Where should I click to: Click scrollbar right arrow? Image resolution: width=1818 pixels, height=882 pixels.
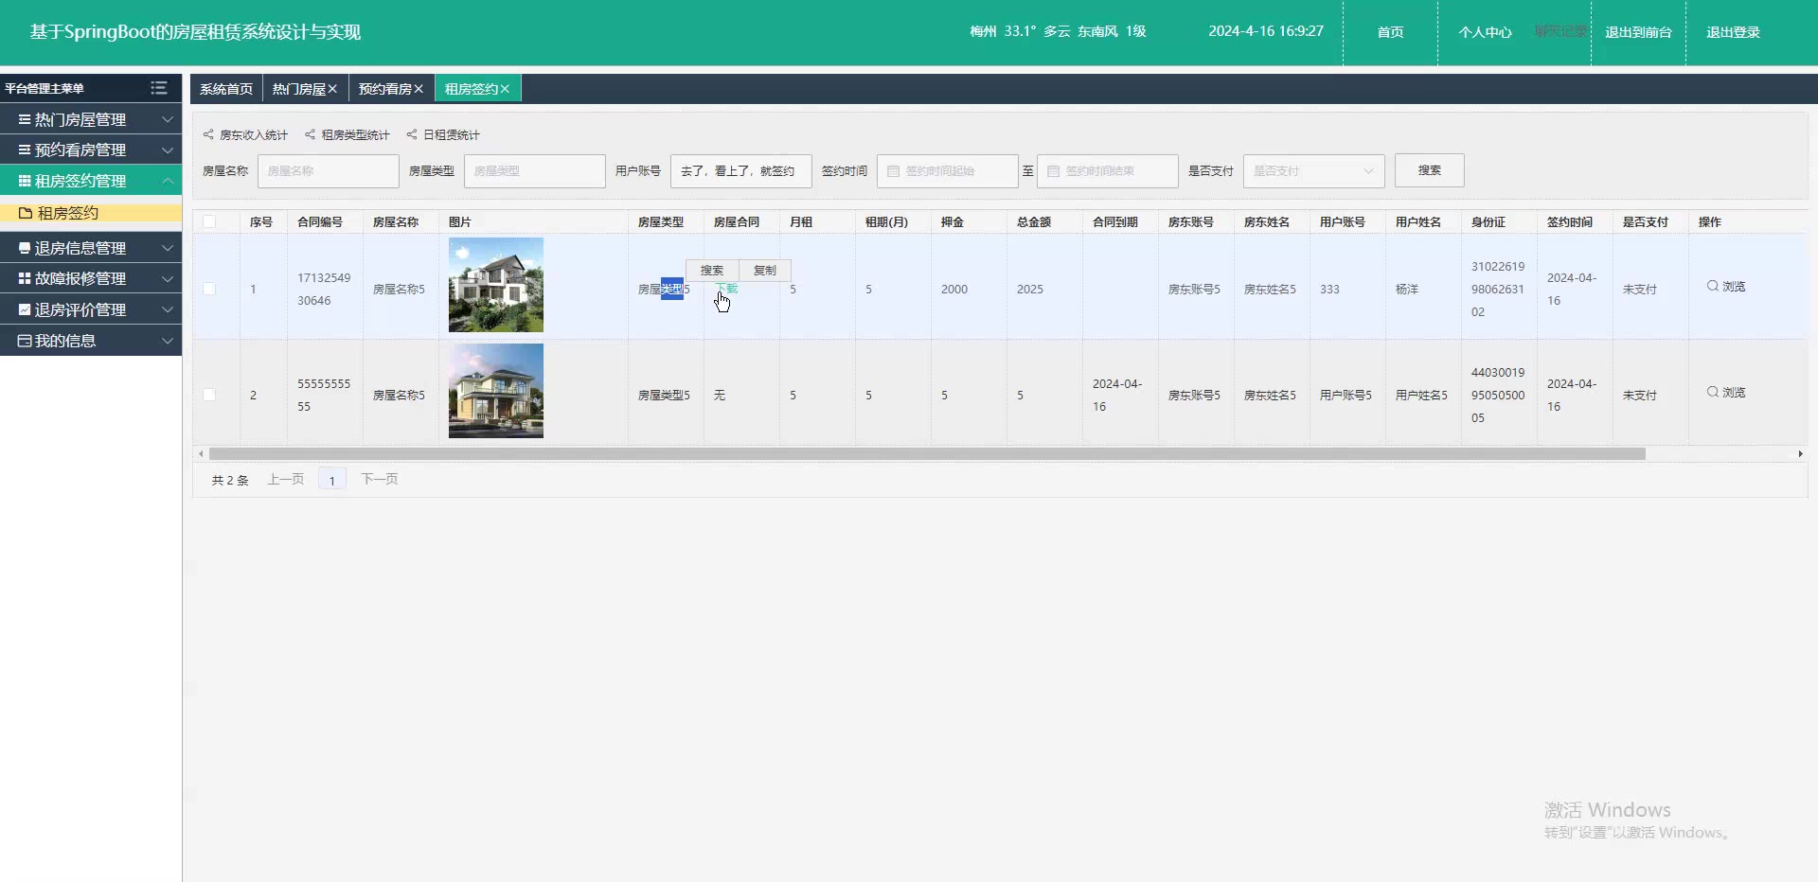pos(1800,454)
